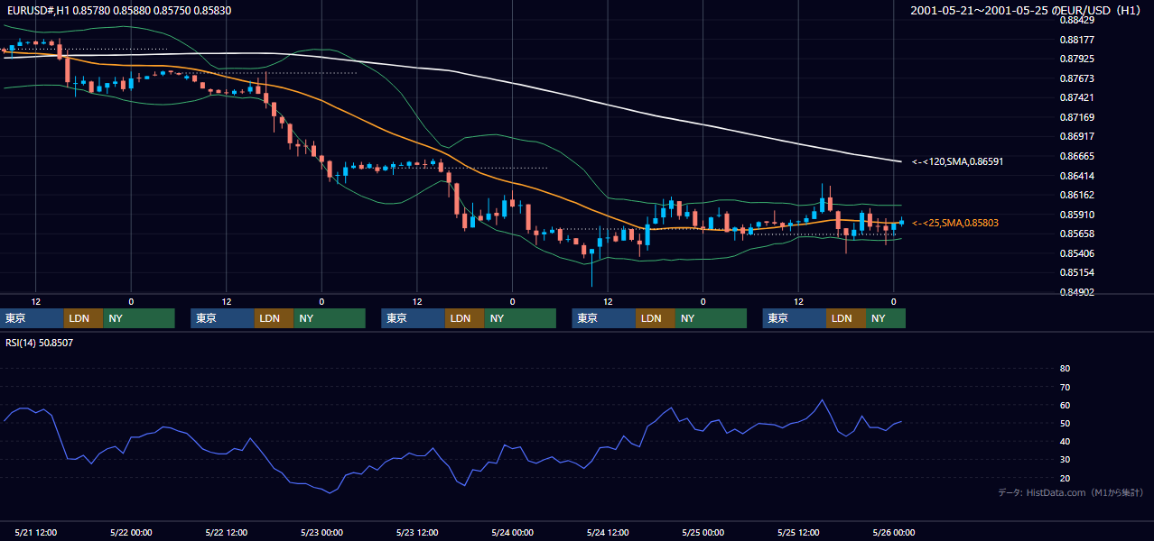This screenshot has width=1154, height=541.
Task: Select the 5/25 12:00 date axis label
Action: [798, 532]
